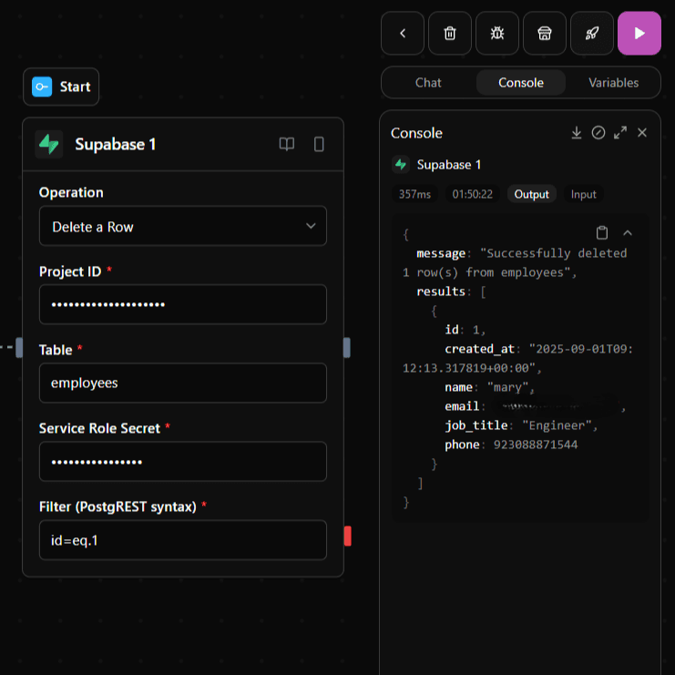Show the Input view in console
This screenshot has width=675, height=675.
pyautogui.click(x=584, y=194)
